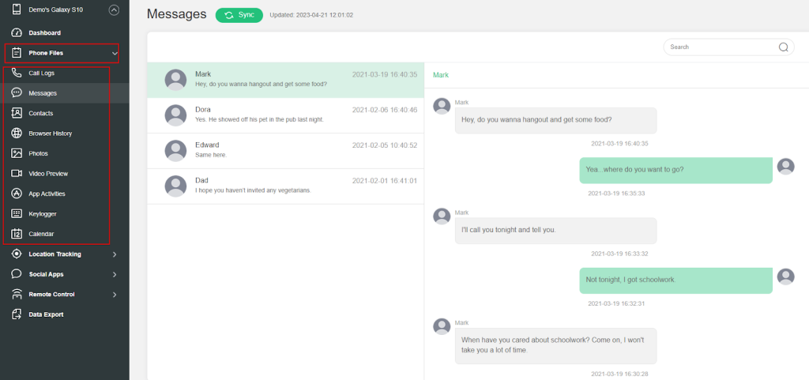Open the Demo's Galaxy S10 device dropdown
Screen dimensions: 809x380
click(x=115, y=10)
